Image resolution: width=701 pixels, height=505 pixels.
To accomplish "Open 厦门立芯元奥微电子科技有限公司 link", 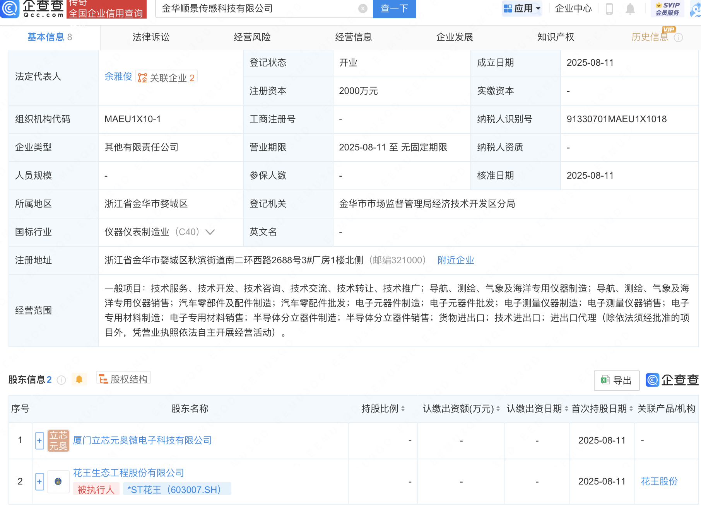I will 142,440.
